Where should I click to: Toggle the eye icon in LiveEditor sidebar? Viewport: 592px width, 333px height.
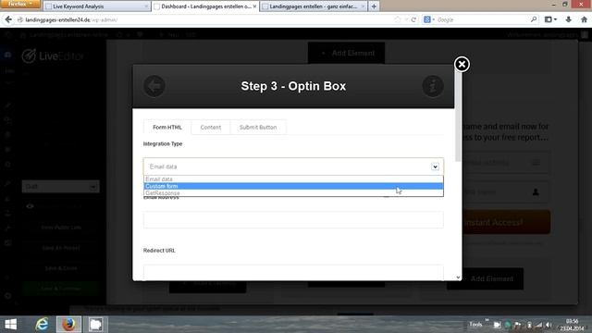coord(30,206)
